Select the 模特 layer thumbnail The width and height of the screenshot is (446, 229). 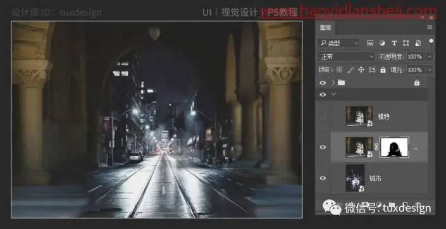(359, 116)
